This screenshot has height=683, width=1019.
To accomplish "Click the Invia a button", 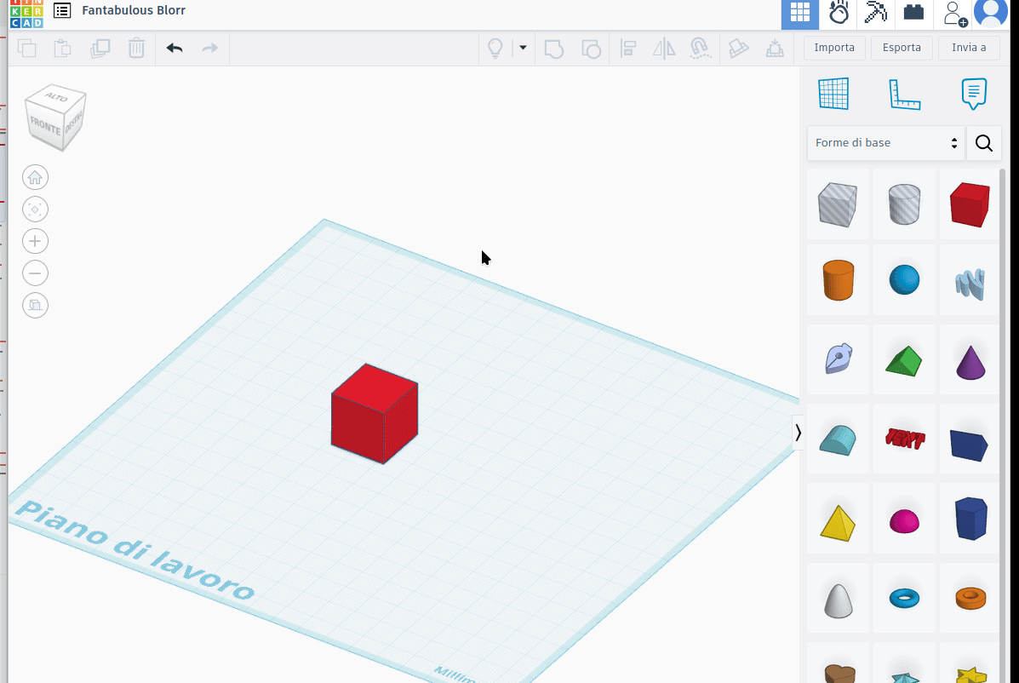I will [969, 48].
